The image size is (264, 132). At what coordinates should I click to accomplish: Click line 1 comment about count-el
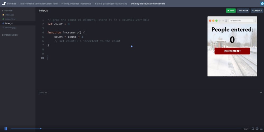point(98,20)
